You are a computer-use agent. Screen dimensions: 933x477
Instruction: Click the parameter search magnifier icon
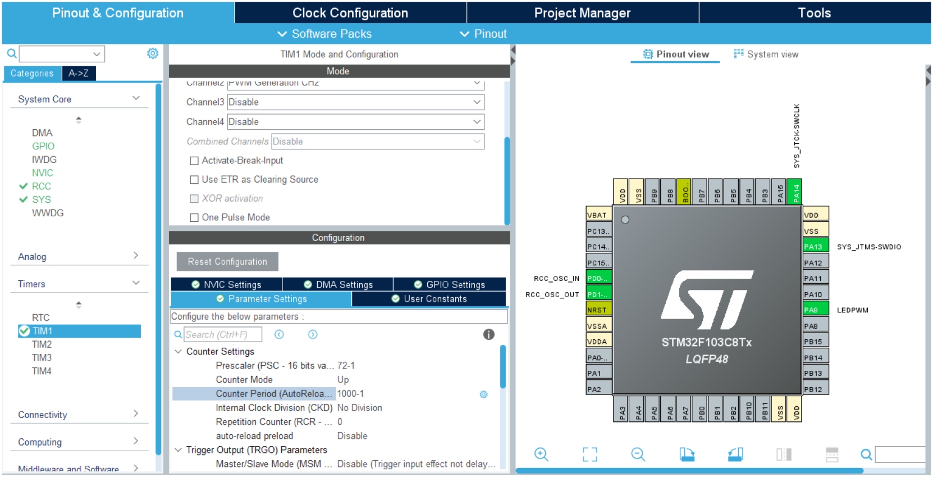[178, 335]
